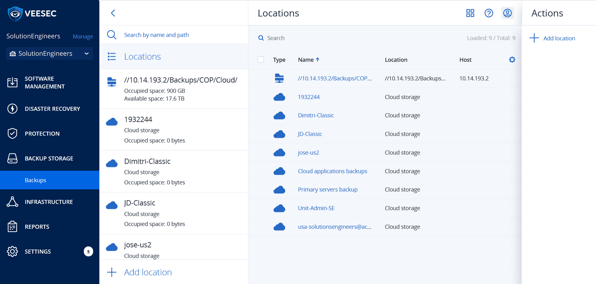This screenshot has width=596, height=284.
Task: Open the apps grid icon in header
Action: point(470,13)
